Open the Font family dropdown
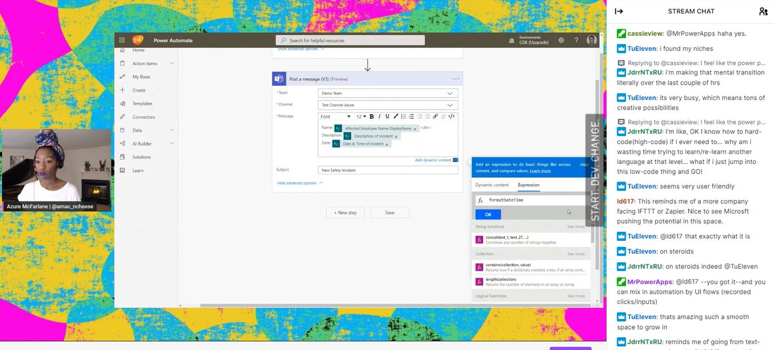 point(335,117)
